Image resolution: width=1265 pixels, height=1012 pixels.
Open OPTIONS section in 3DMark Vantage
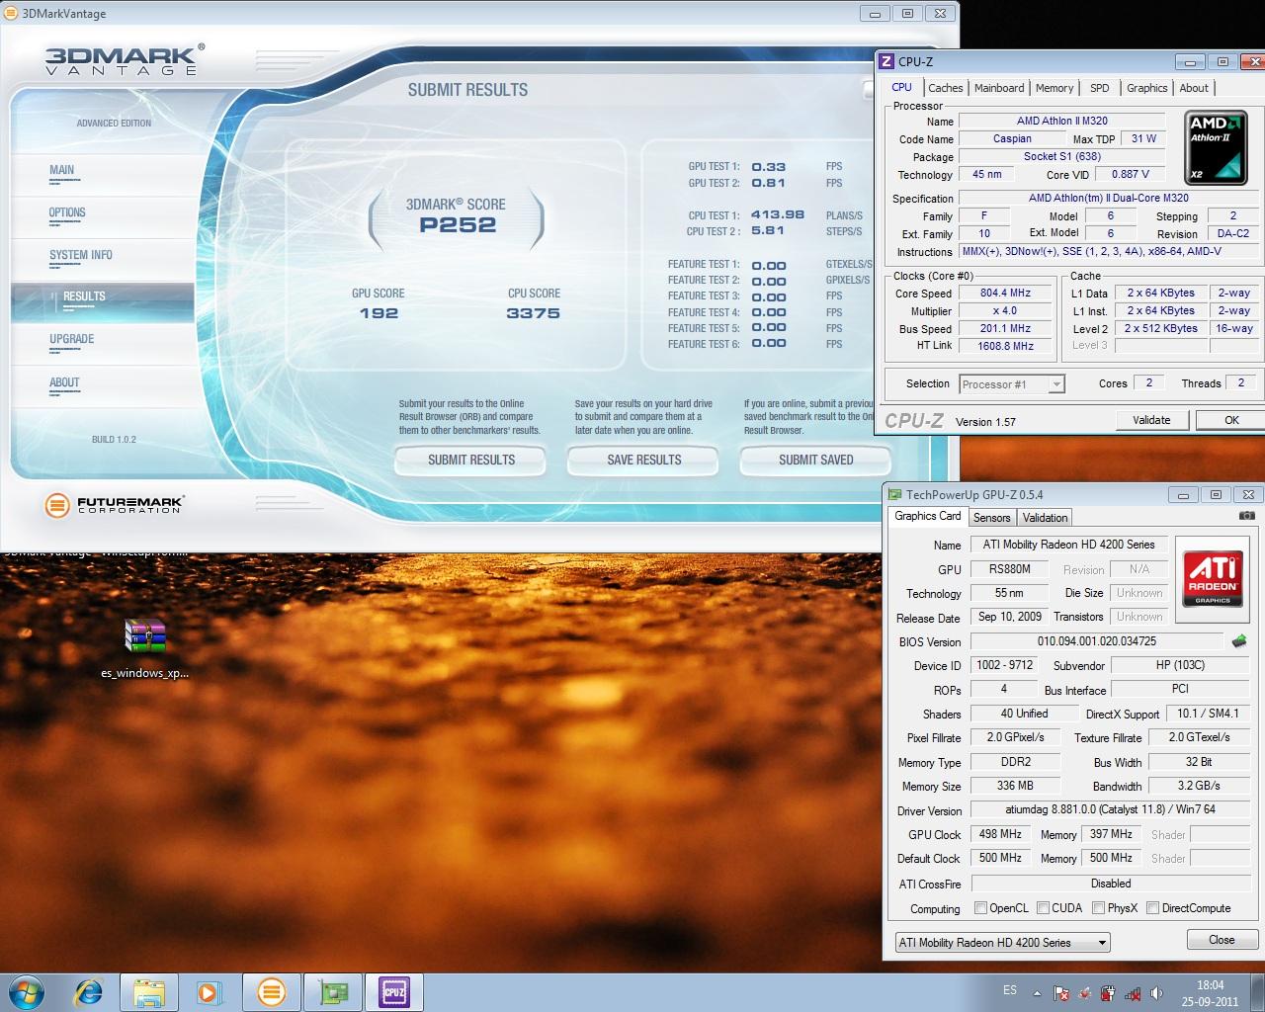point(67,213)
